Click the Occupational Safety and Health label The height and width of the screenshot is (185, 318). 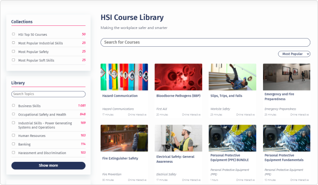click(42, 115)
